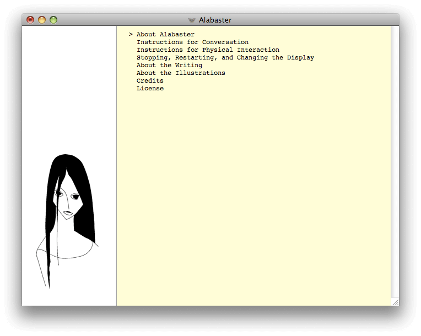Close the Alabaster window with red button

pos(30,20)
